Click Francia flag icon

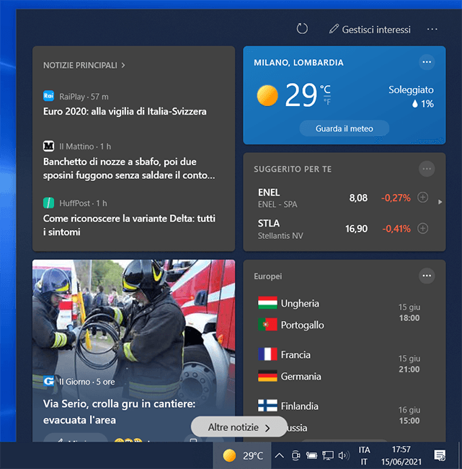point(267,354)
